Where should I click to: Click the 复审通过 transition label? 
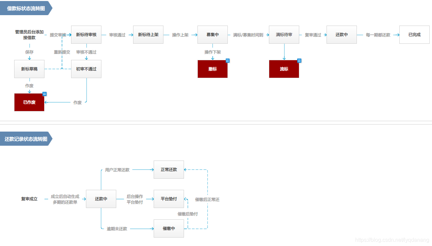click(313, 35)
